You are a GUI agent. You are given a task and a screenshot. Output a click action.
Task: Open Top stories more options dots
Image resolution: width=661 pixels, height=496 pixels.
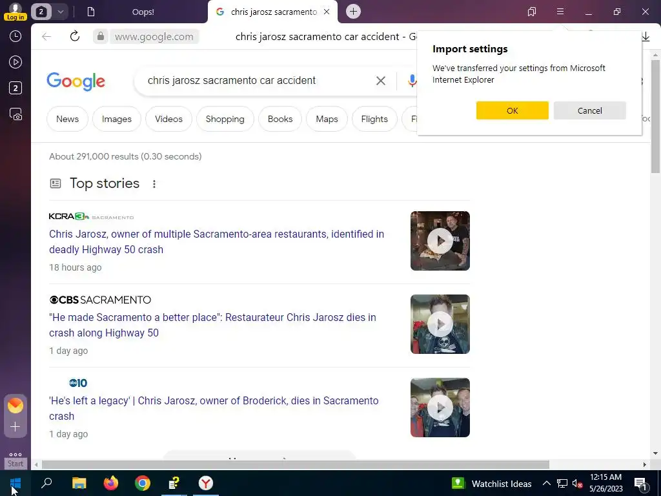pyautogui.click(x=154, y=184)
